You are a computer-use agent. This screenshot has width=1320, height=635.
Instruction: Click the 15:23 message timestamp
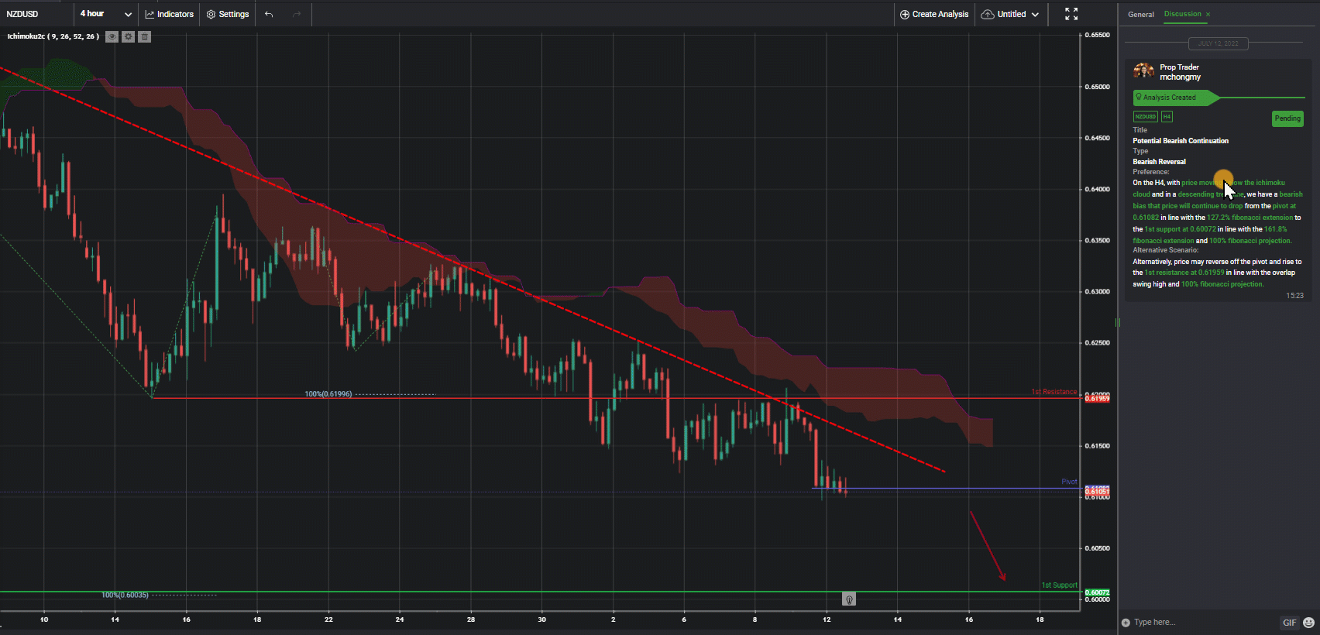[1294, 296]
